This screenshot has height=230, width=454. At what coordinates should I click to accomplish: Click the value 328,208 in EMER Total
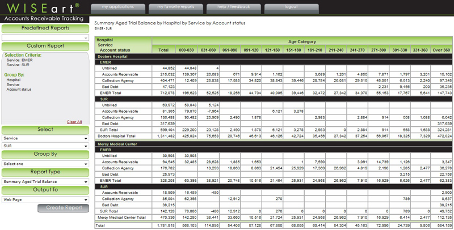click(167, 181)
